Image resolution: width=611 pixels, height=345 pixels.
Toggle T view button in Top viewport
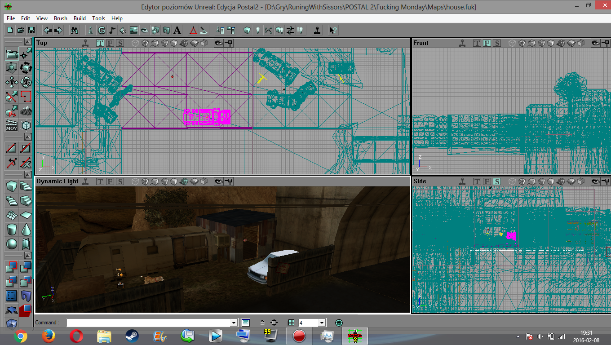(x=100, y=43)
